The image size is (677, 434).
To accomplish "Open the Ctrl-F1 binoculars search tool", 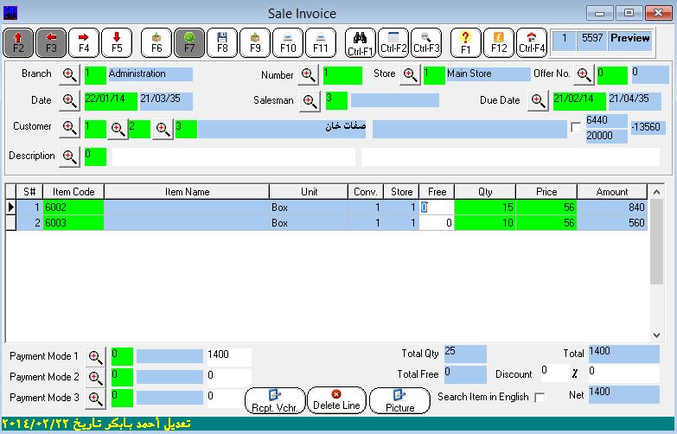I will [x=361, y=41].
